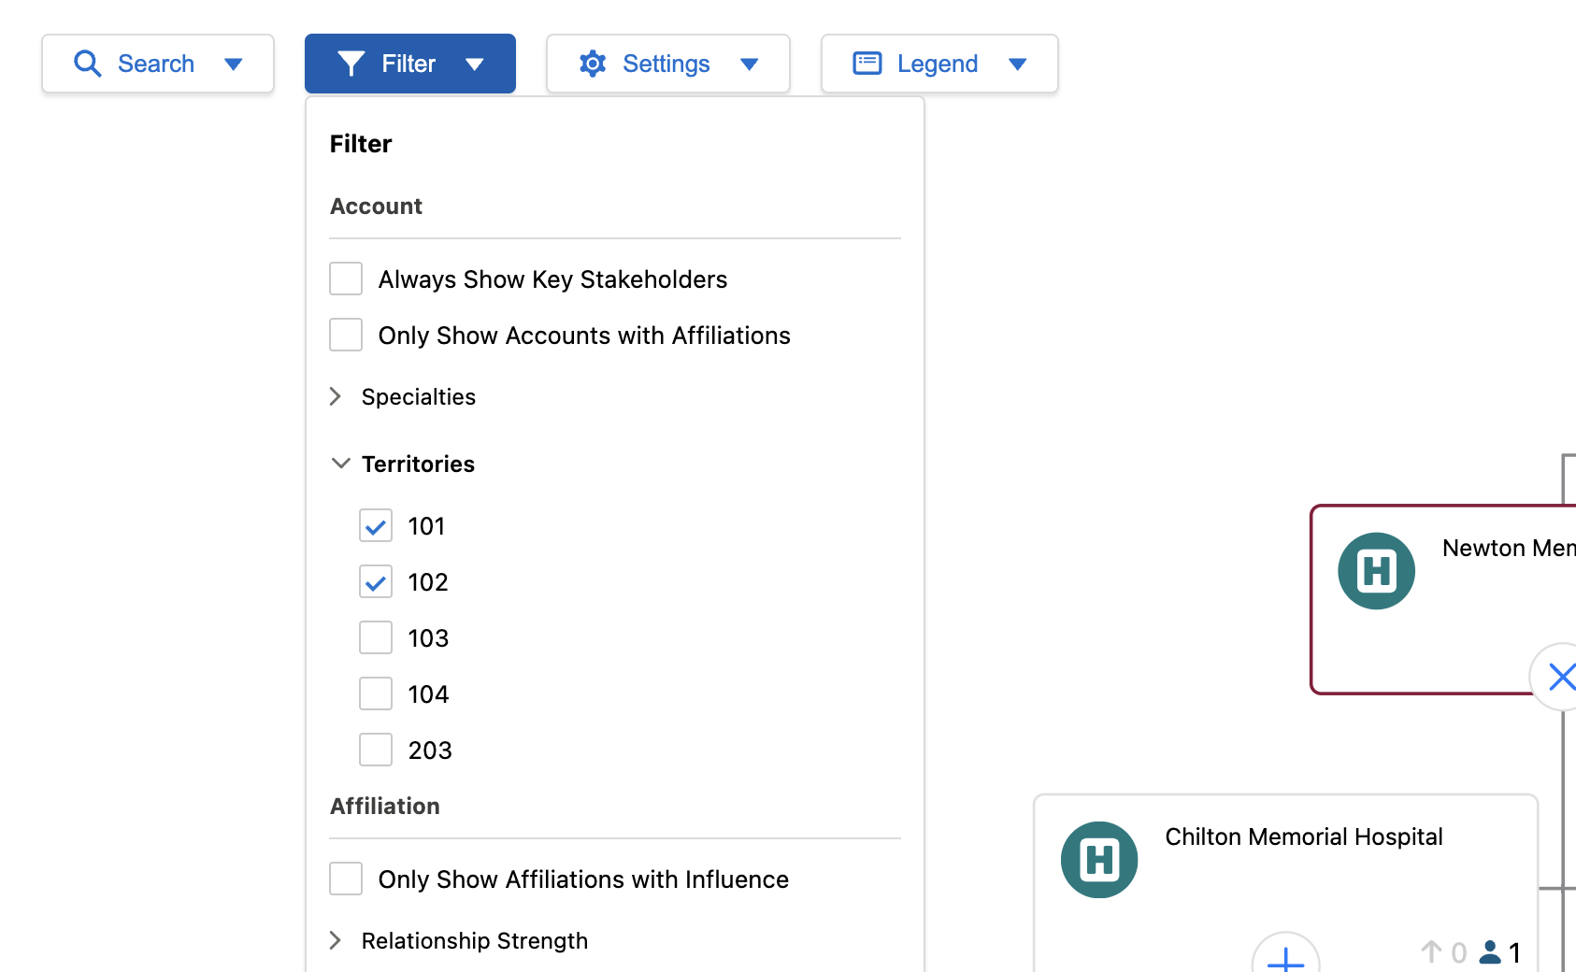
Task: Expand the Specialties section
Action: [336, 397]
